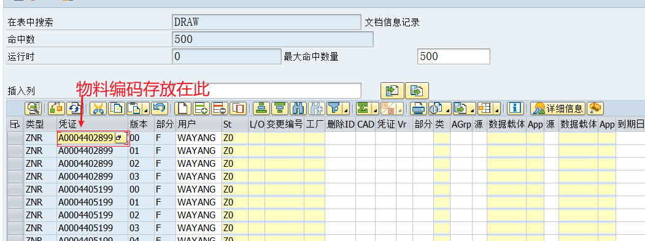Click Z0 status cell in A0004405199 version 01 row
The height and width of the screenshot is (241, 645).
pos(235,202)
